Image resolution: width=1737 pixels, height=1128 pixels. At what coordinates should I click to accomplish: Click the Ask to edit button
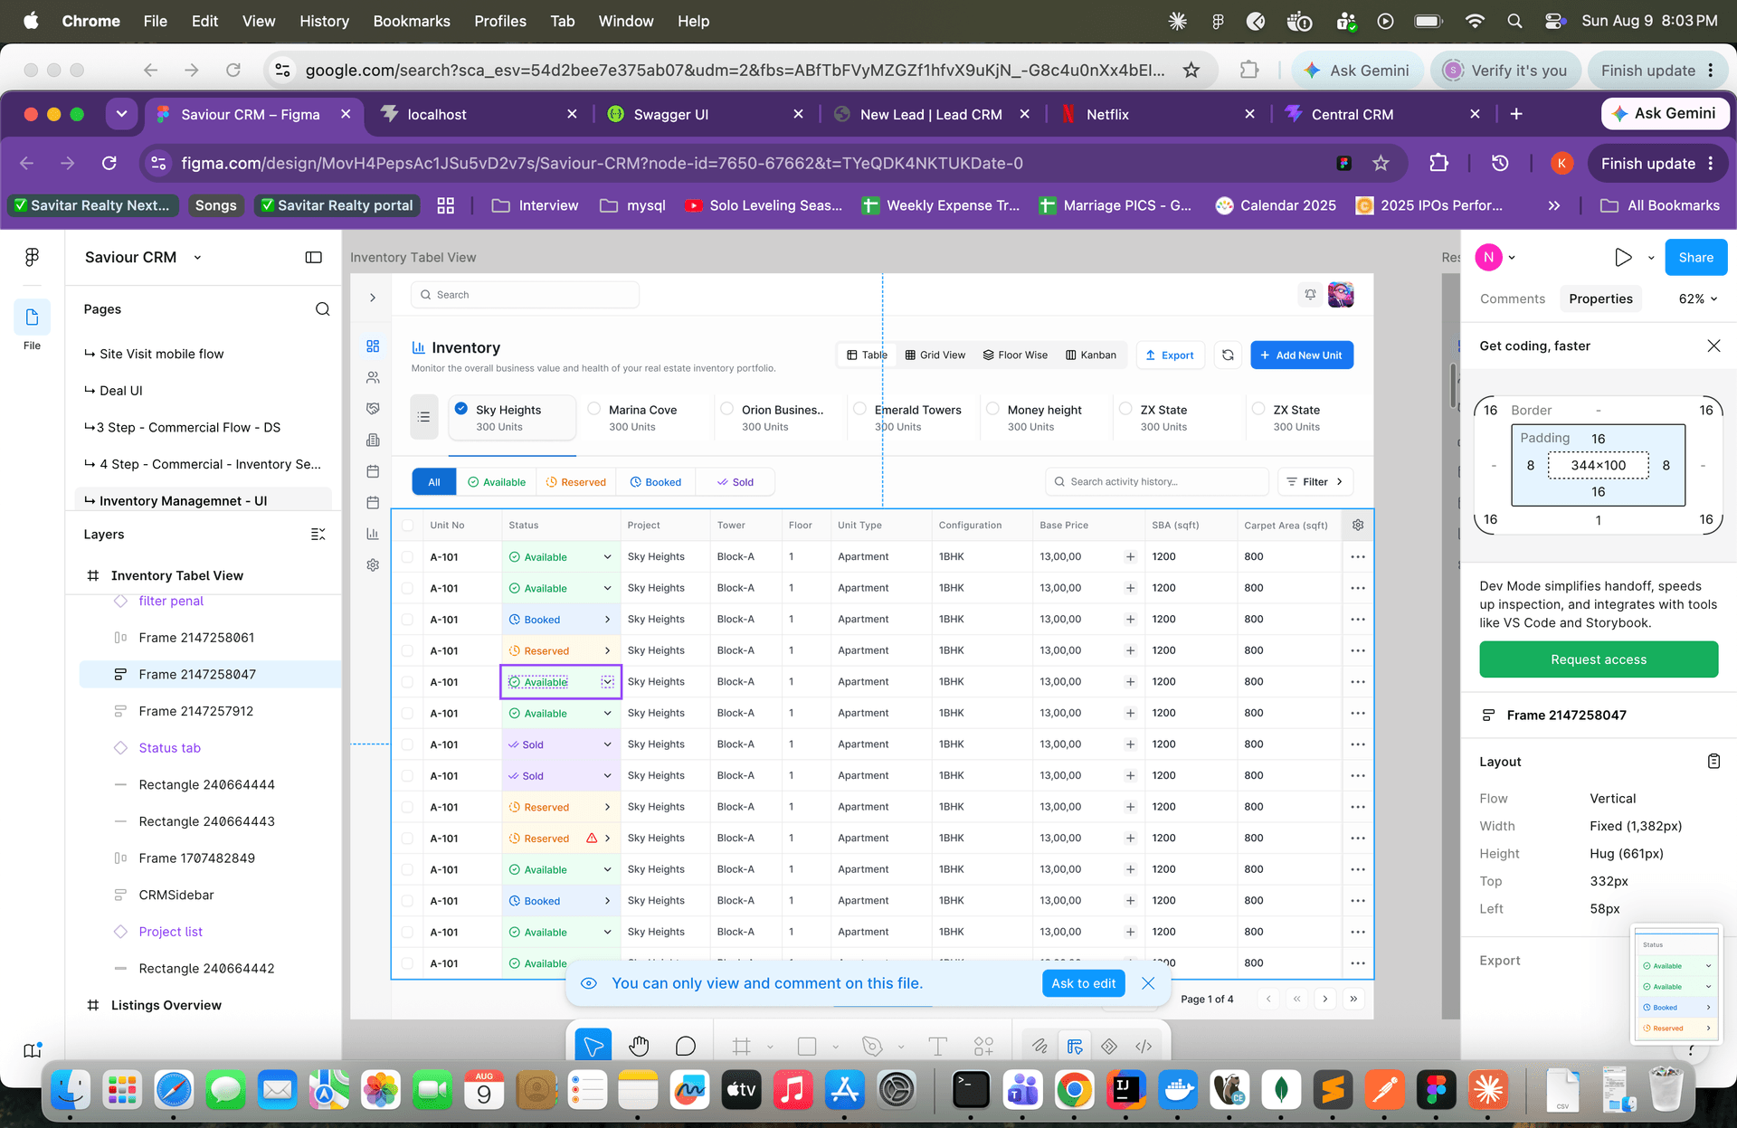(1083, 983)
